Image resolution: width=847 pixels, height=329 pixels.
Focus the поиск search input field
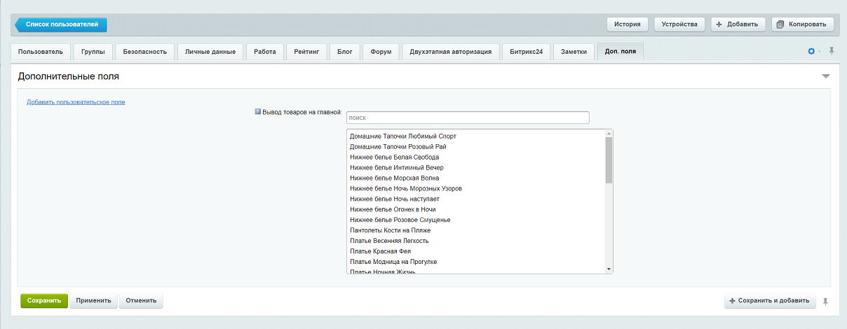[x=468, y=118]
